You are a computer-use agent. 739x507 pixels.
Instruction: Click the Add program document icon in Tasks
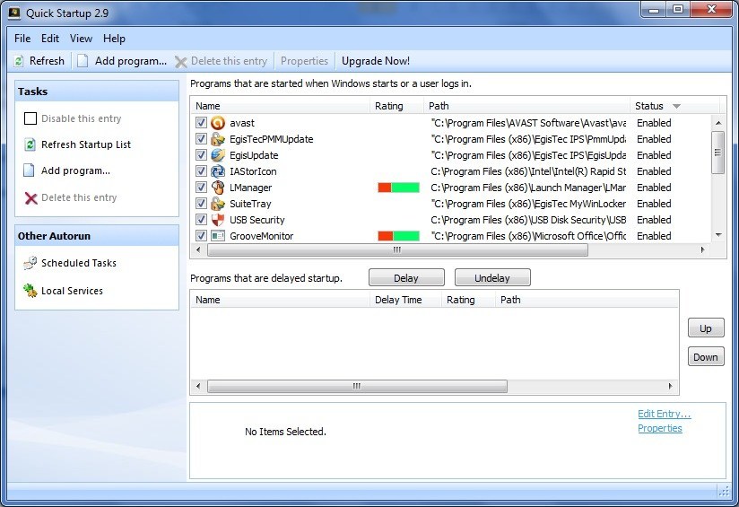tap(30, 170)
